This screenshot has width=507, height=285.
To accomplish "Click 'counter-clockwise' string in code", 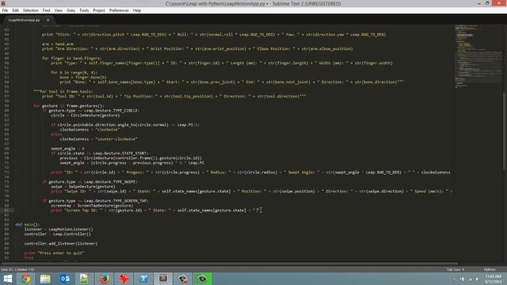I will pyautogui.click(x=116, y=139).
